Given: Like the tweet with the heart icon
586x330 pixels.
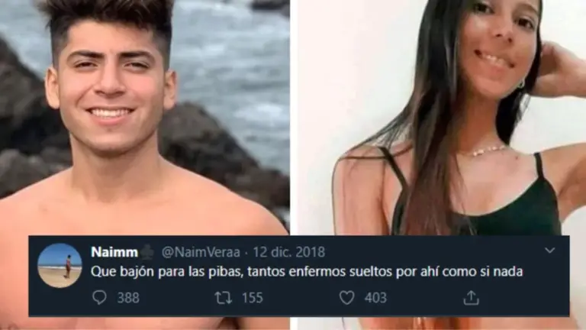Looking at the screenshot, I should point(347,298).
